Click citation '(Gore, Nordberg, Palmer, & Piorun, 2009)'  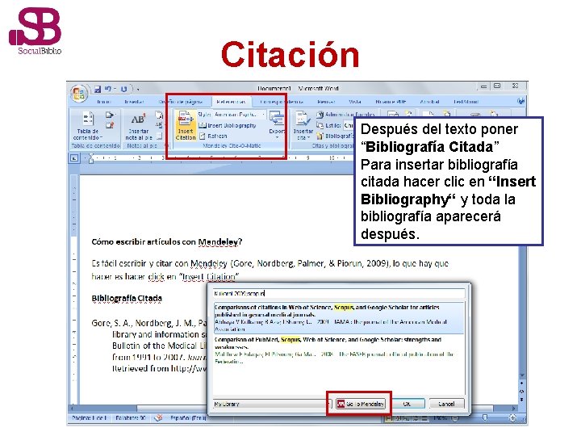tap(310, 263)
